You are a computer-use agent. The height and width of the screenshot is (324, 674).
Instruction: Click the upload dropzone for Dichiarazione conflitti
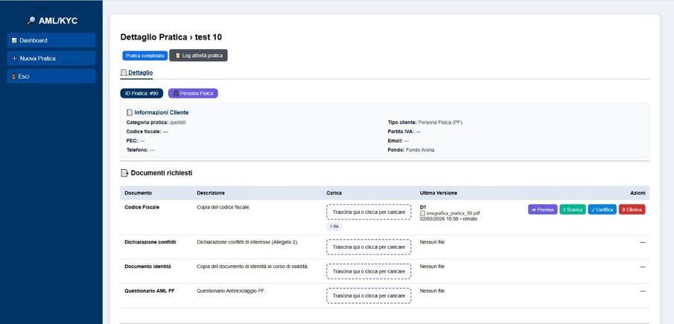tap(369, 247)
